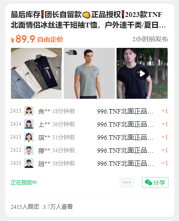Open the folded T-shirts product photo
Image resolution: width=179 pixels, height=221 pixels.
pos(36,73)
